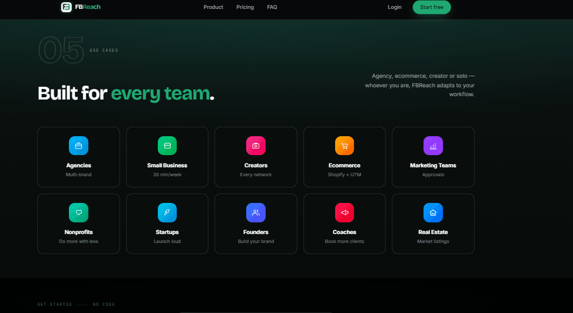This screenshot has width=573, height=313.
Task: Click the Coaches megaphone icon
Action: coord(345,212)
